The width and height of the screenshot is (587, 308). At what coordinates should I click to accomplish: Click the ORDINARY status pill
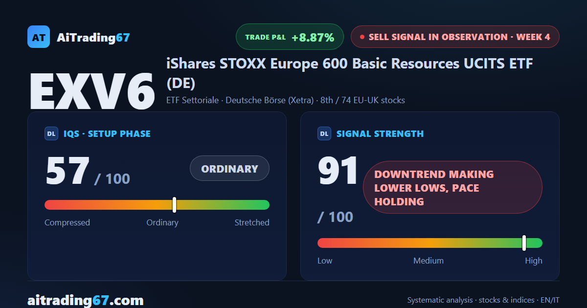click(229, 169)
